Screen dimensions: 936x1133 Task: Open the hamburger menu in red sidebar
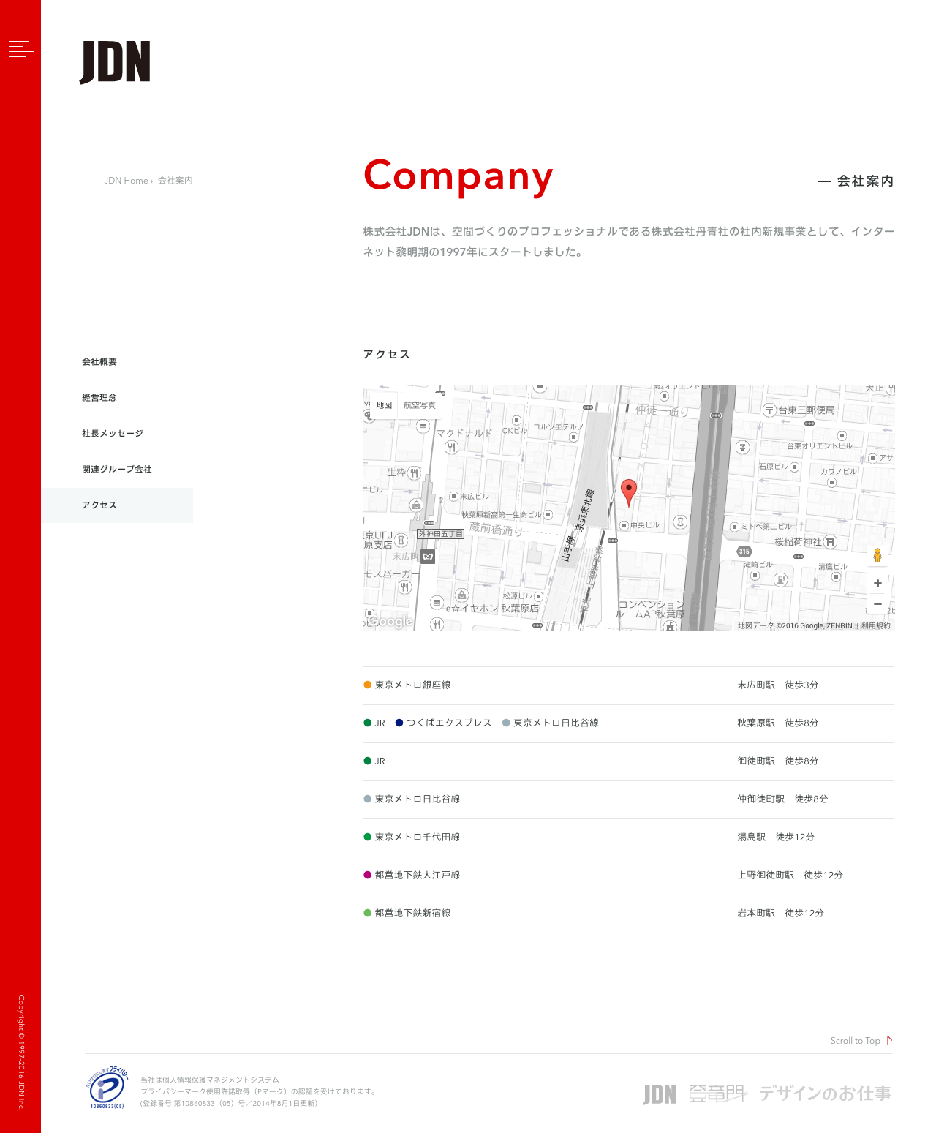pyautogui.click(x=20, y=49)
